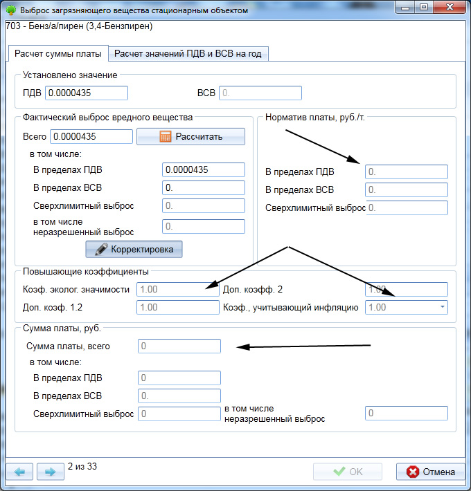Click the ВСВ established value field

260,93
